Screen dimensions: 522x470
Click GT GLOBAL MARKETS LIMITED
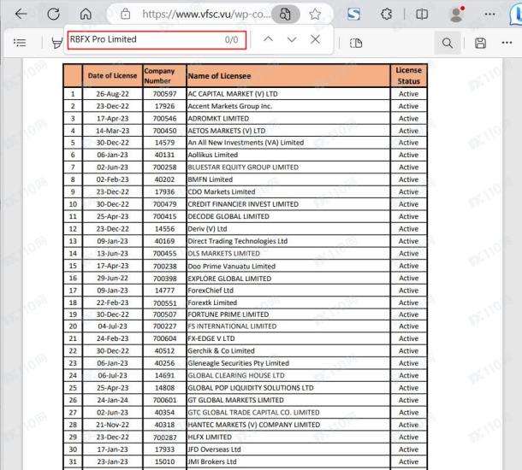pyautogui.click(x=235, y=400)
